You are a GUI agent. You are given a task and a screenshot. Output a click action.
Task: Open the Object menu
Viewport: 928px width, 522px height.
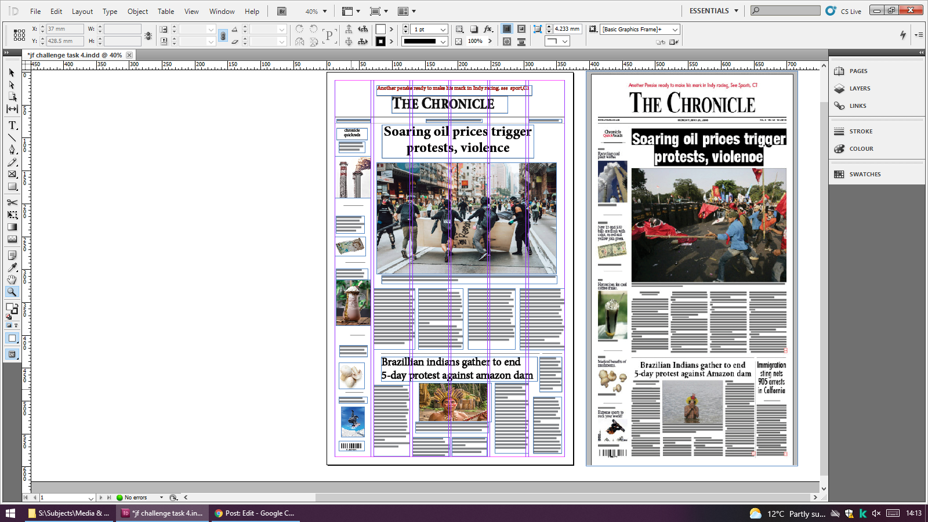click(x=137, y=11)
